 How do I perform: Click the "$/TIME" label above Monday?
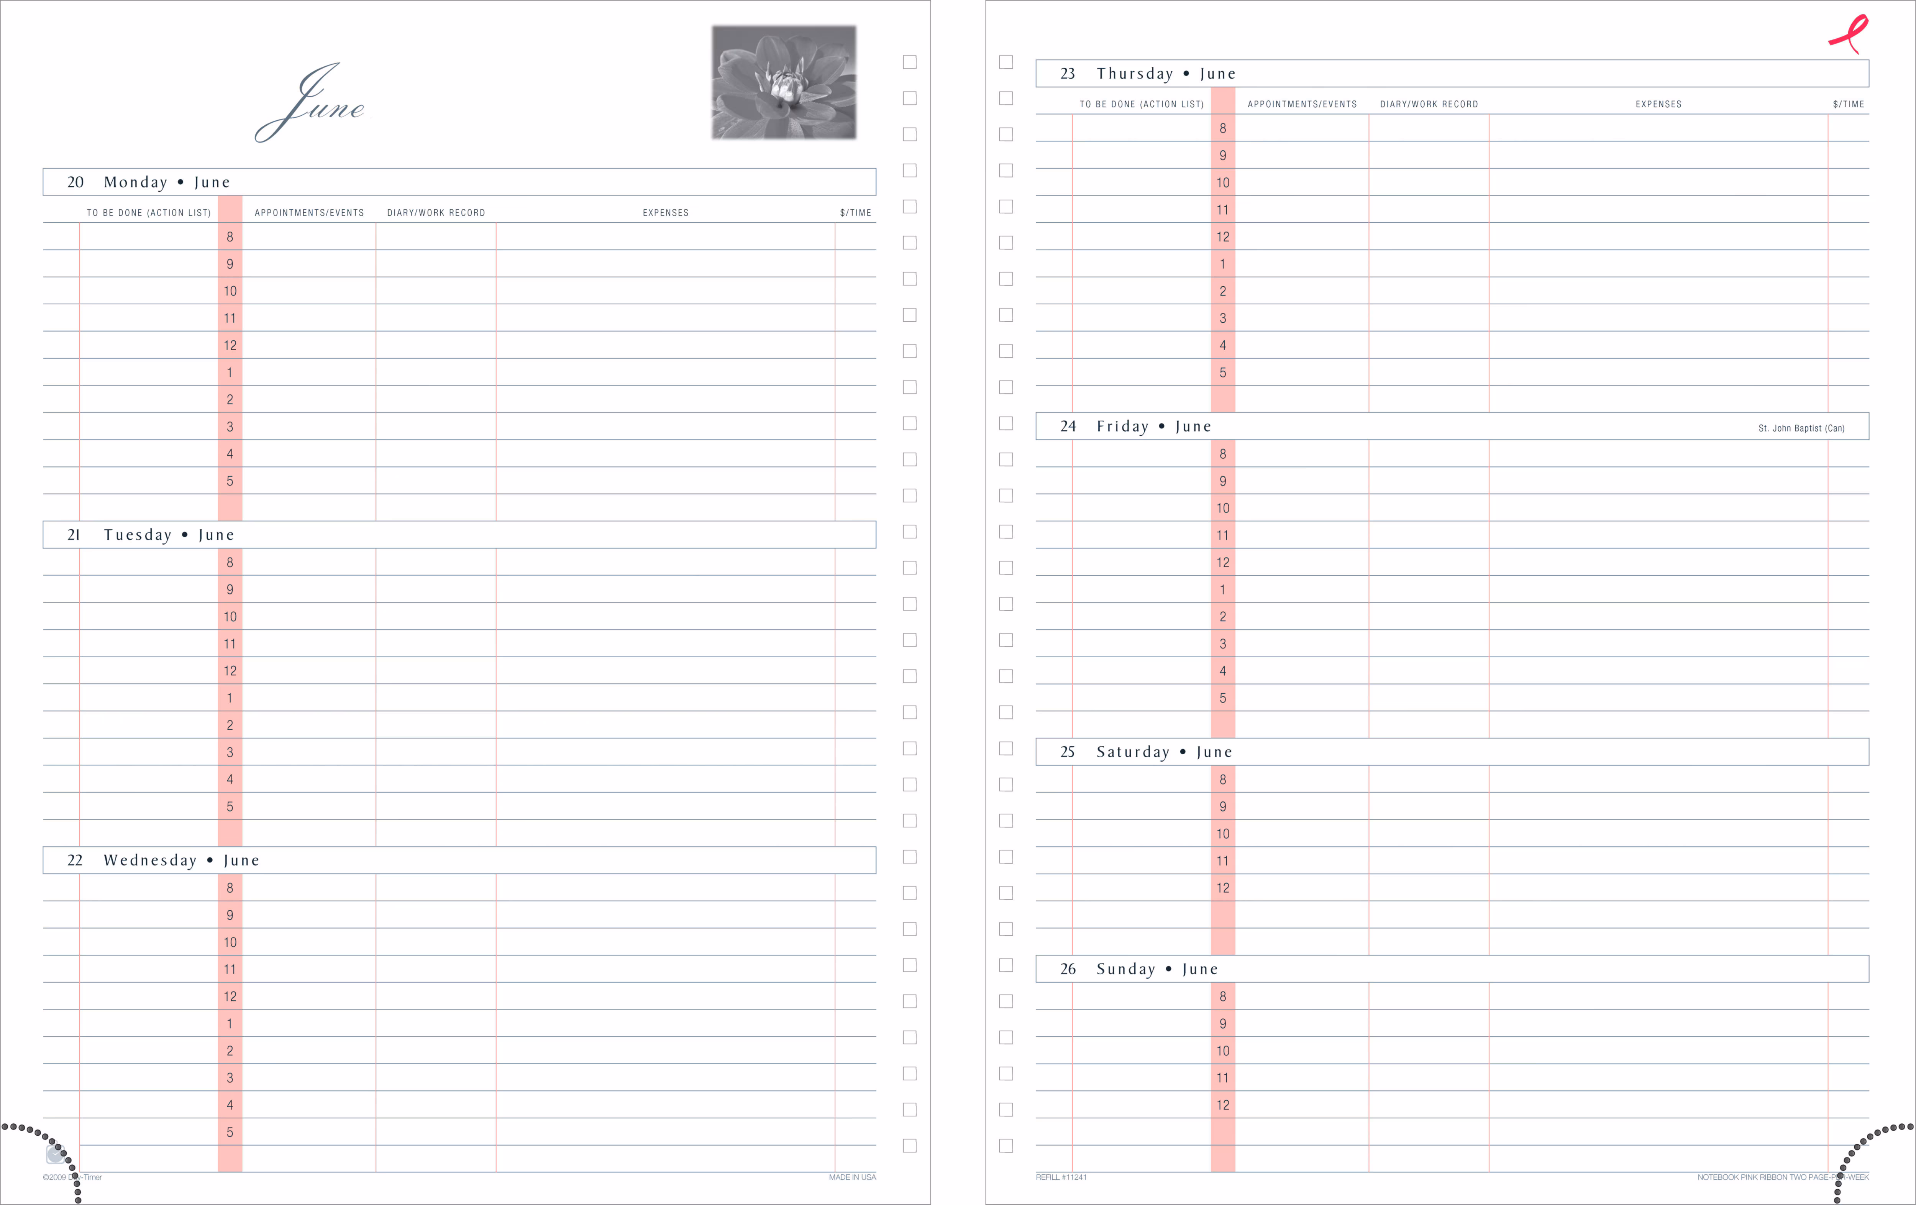tap(855, 212)
